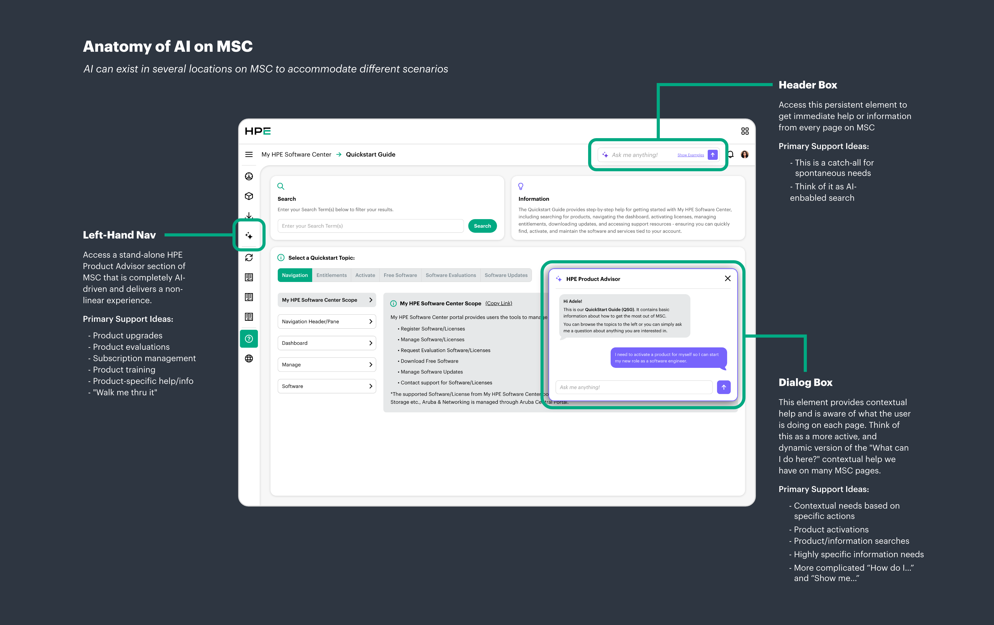994x625 pixels.
Task: Click the HPE Product Advisor dialog title
Action: click(x=593, y=279)
